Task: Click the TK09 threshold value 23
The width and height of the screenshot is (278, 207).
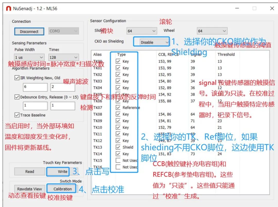Action: pyautogui.click(x=220, y=121)
